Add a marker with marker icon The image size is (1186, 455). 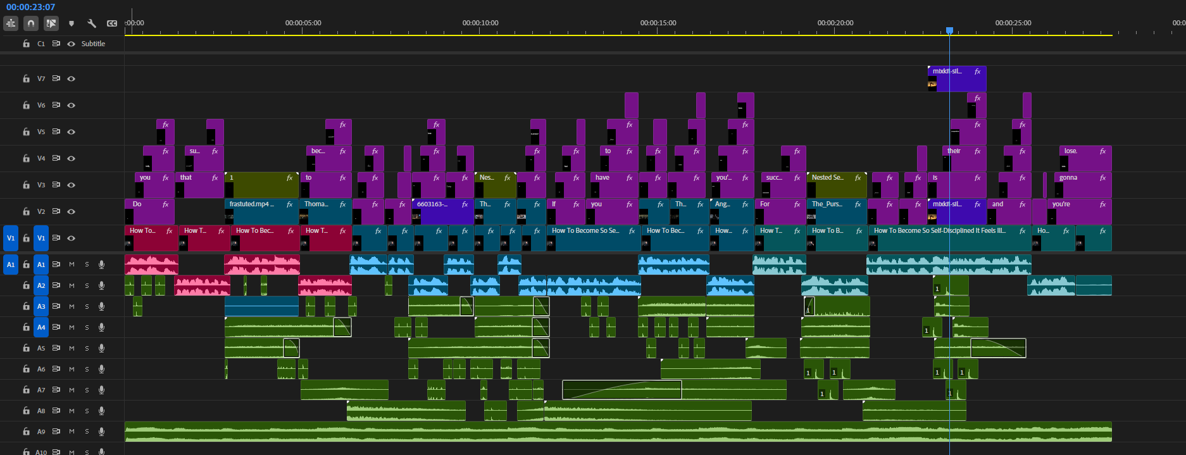pyautogui.click(x=72, y=23)
